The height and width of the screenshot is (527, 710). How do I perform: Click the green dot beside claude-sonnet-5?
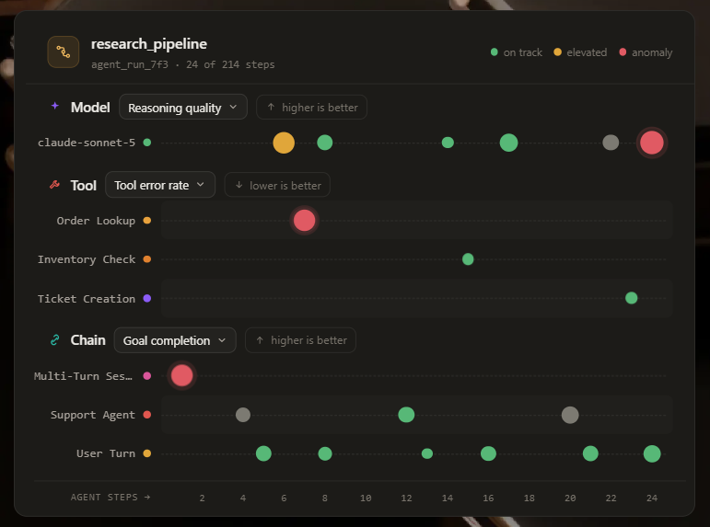tap(146, 143)
